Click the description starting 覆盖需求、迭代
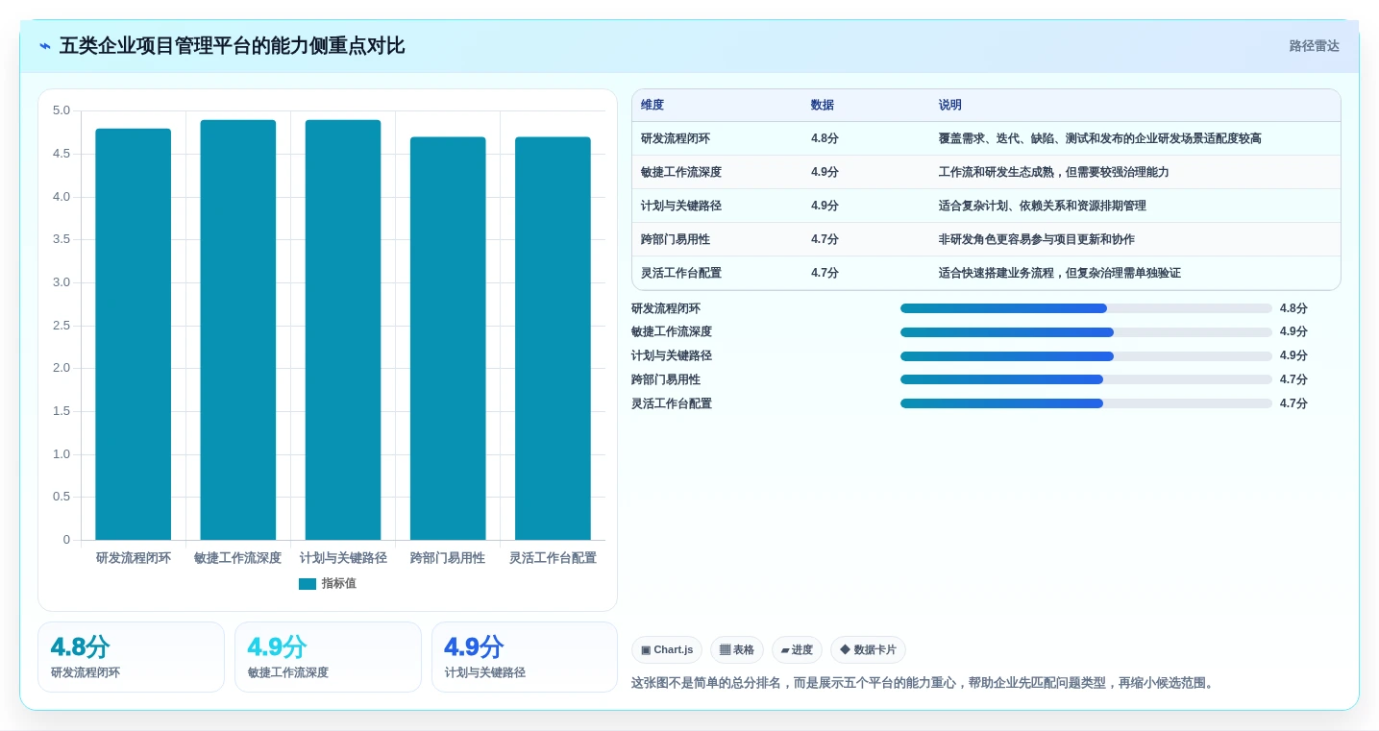This screenshot has width=1379, height=731. coord(1100,138)
